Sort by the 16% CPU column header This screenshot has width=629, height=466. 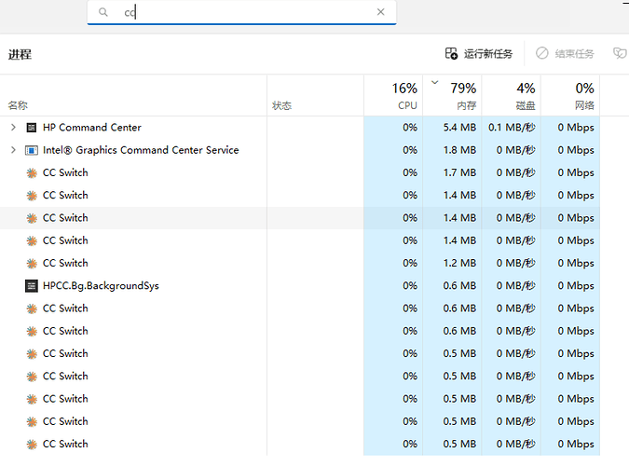tap(393, 95)
